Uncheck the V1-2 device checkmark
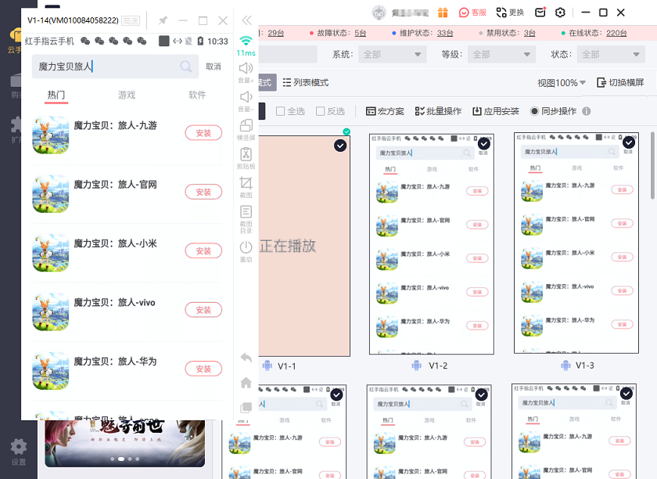657x479 pixels. click(x=484, y=144)
